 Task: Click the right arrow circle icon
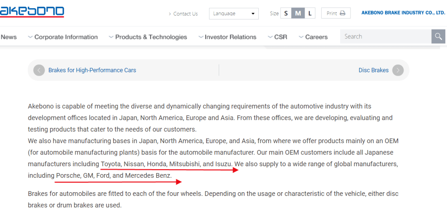(398, 70)
